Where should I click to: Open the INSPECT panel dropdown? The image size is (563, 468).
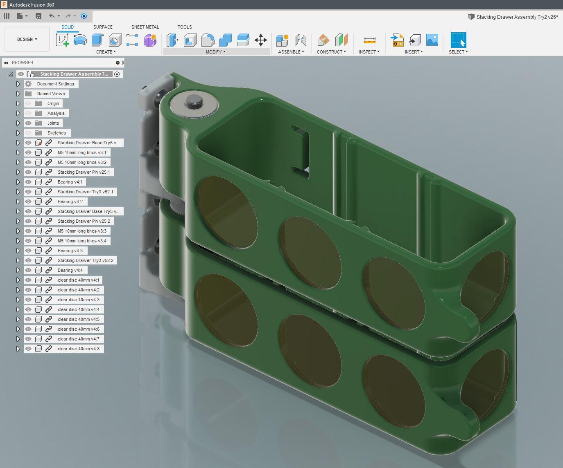[369, 52]
